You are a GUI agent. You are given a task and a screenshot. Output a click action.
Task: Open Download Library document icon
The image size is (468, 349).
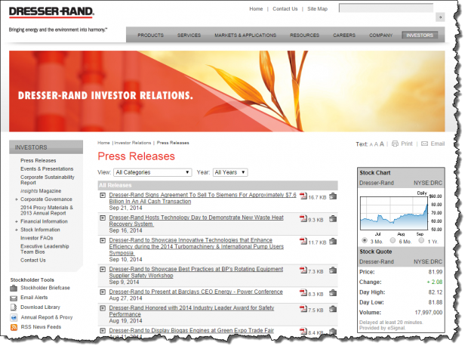click(14, 307)
